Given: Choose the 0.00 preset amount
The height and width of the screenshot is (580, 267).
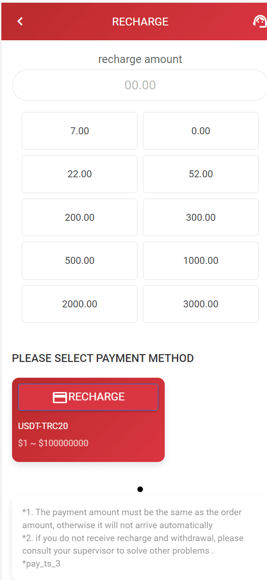Looking at the screenshot, I should 201,131.
